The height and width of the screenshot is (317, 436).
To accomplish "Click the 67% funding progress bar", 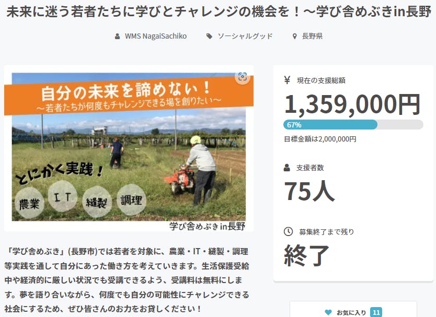I will pyautogui.click(x=353, y=125).
